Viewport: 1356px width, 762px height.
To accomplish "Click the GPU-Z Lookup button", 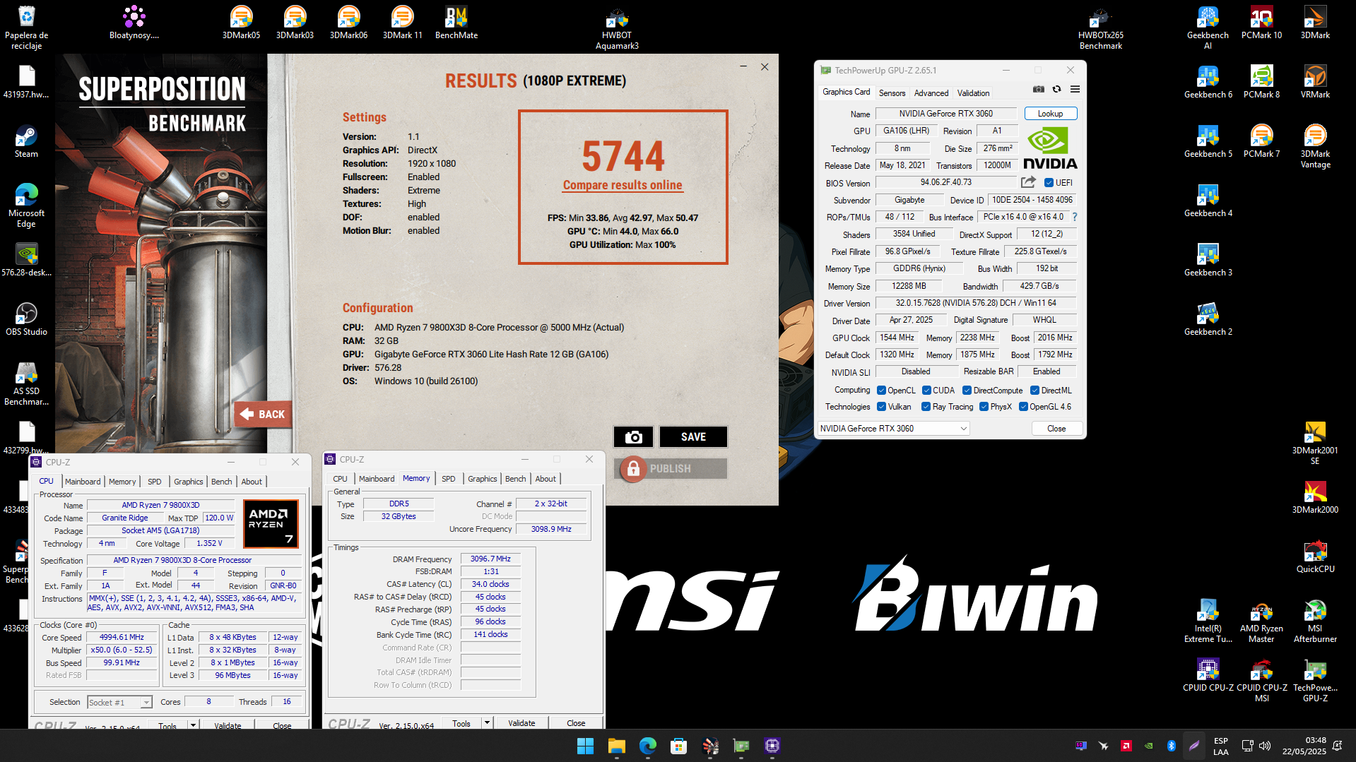I will (1050, 114).
